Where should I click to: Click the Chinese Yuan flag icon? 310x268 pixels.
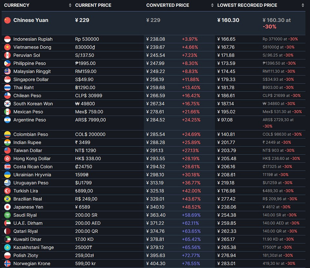tap(7, 20)
